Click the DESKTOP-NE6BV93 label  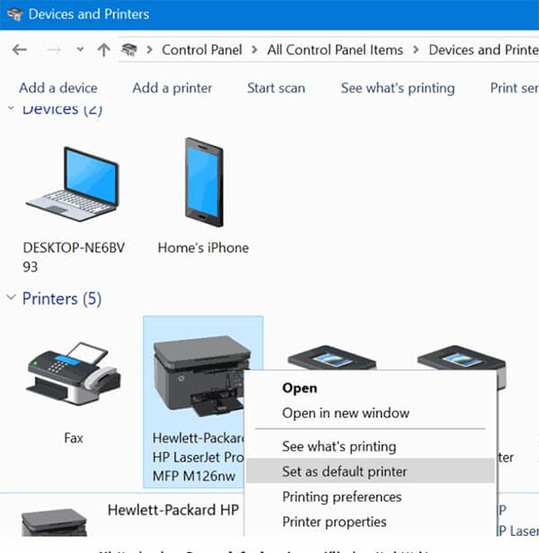pyautogui.click(x=74, y=257)
